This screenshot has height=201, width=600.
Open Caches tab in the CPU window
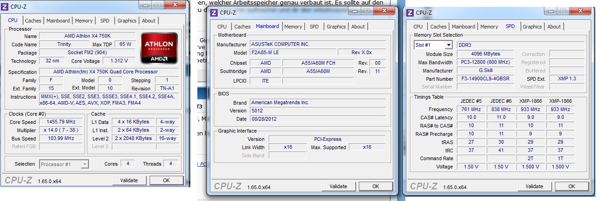(x=33, y=21)
